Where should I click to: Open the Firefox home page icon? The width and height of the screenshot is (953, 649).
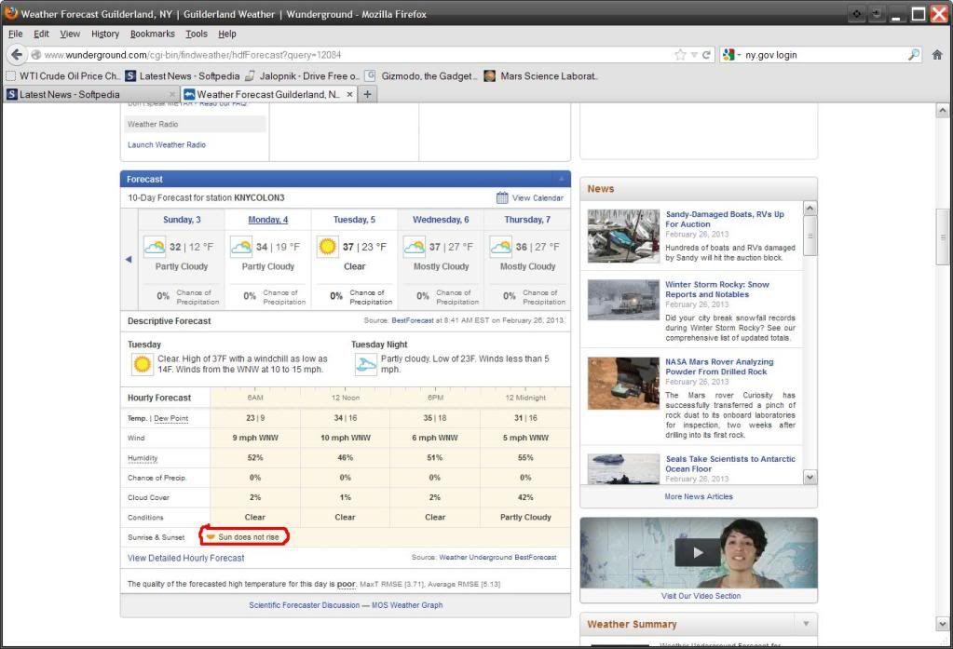[937, 55]
